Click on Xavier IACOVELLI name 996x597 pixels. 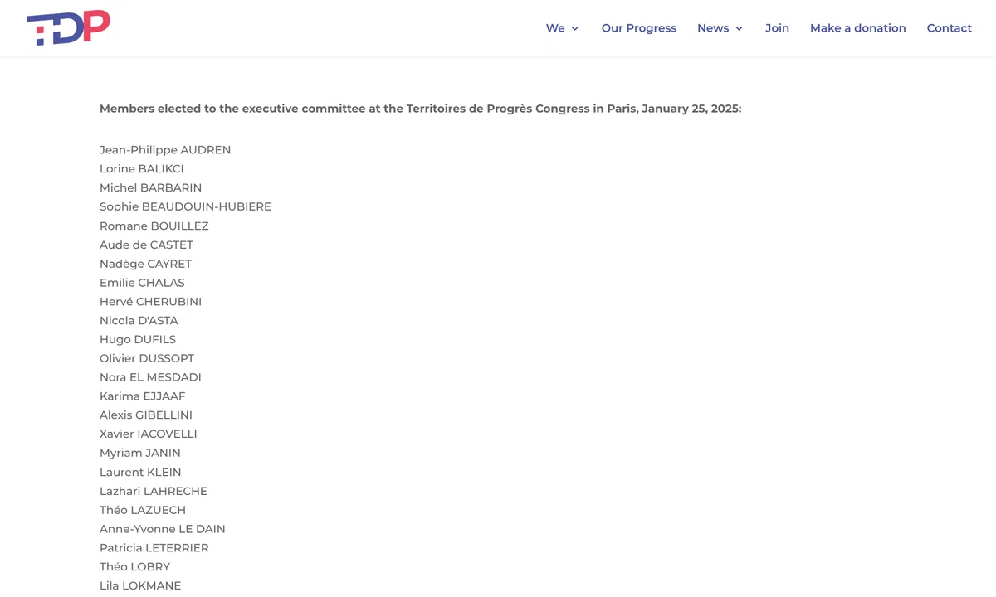[x=149, y=434]
